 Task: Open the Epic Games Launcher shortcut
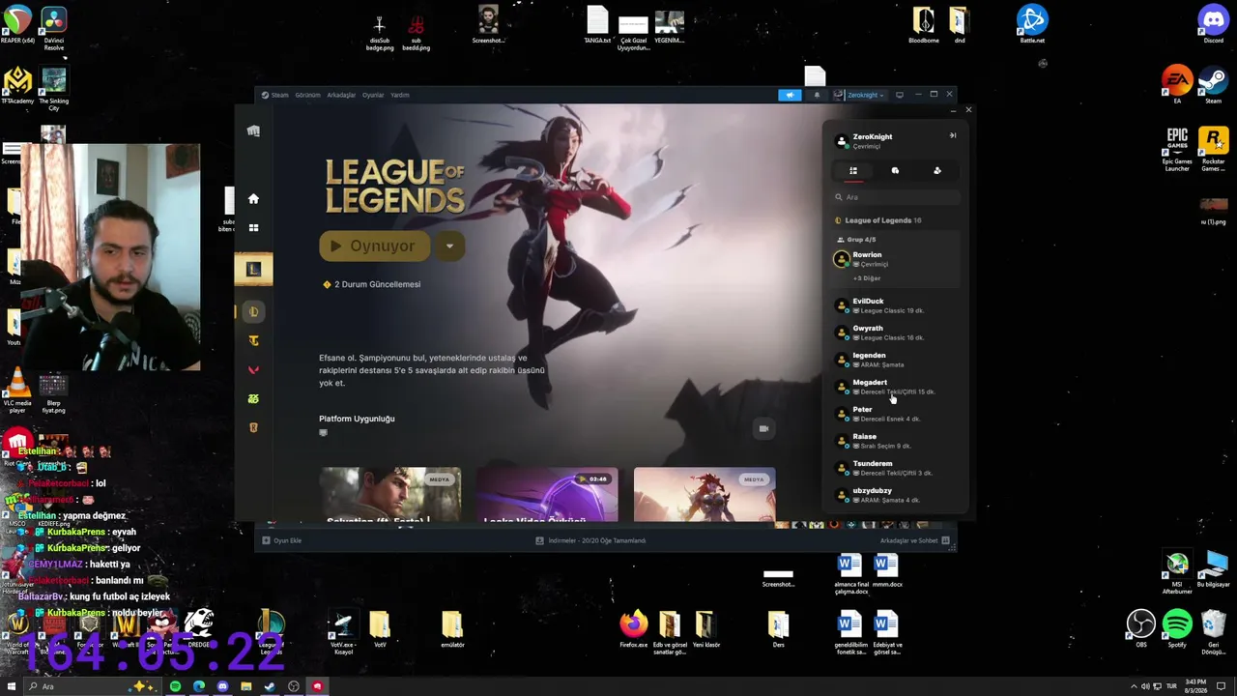tap(1177, 150)
